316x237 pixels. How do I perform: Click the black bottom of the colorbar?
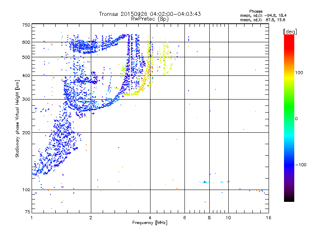(x=289, y=199)
